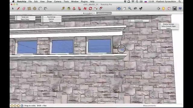Viewport: 193px width, 108px height.
Task: Open the Edit menu
Action: pos(36,1)
